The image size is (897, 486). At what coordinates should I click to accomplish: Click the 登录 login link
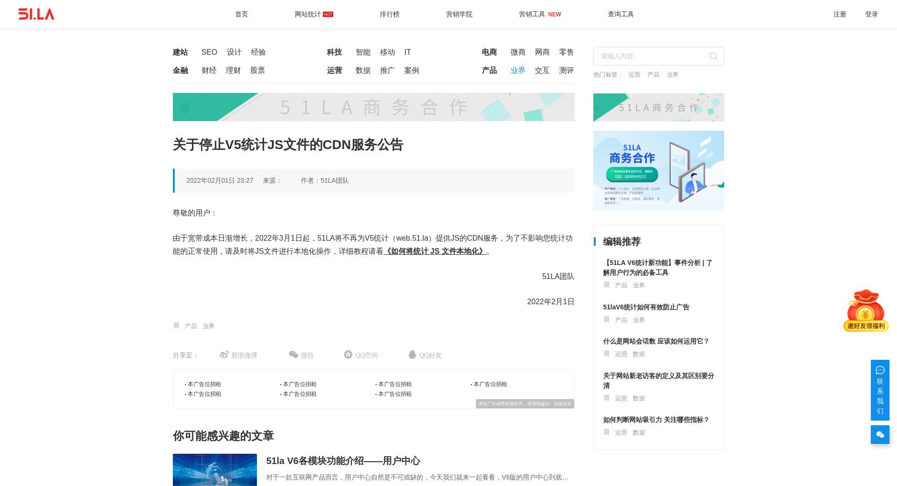[871, 14]
